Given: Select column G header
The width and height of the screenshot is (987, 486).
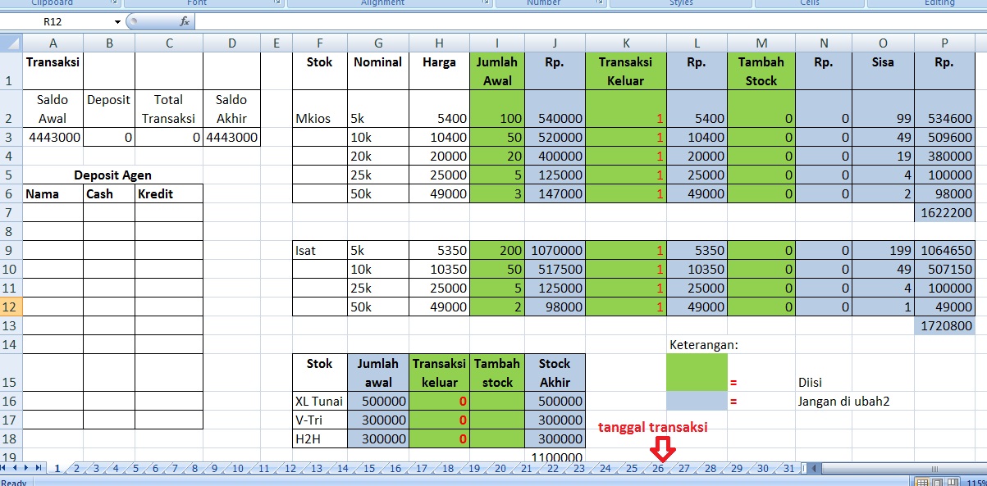Looking at the screenshot, I should (x=377, y=43).
